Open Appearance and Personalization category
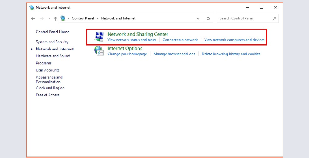The height and width of the screenshot is (158, 309). click(49, 79)
